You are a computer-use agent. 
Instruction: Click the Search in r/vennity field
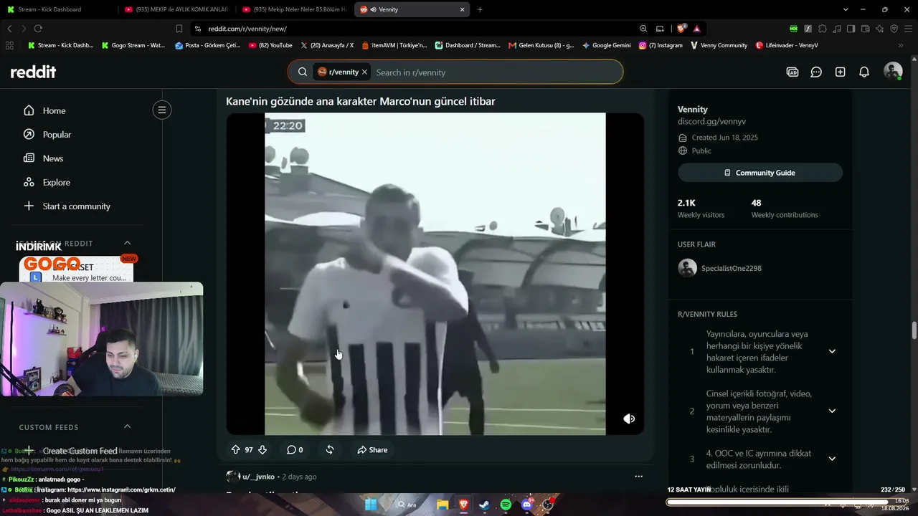point(495,72)
